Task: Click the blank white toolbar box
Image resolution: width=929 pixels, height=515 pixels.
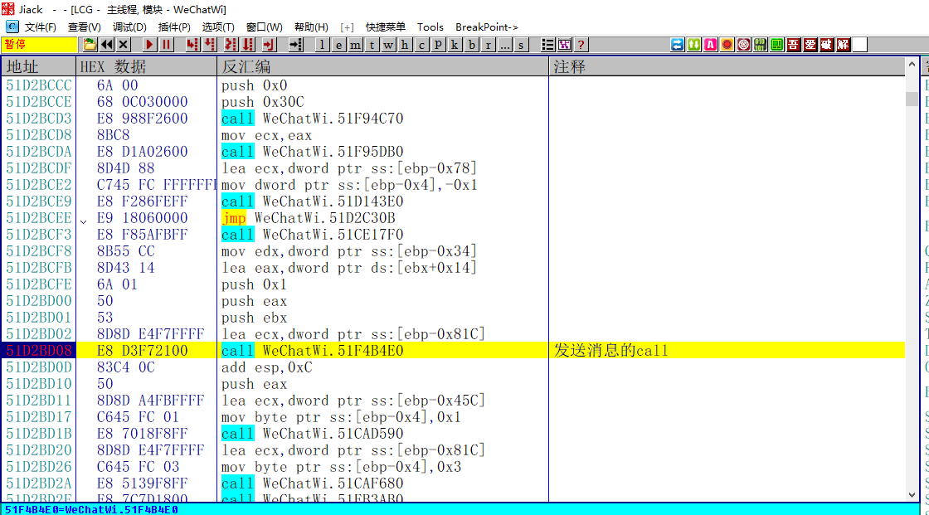Action: point(859,45)
